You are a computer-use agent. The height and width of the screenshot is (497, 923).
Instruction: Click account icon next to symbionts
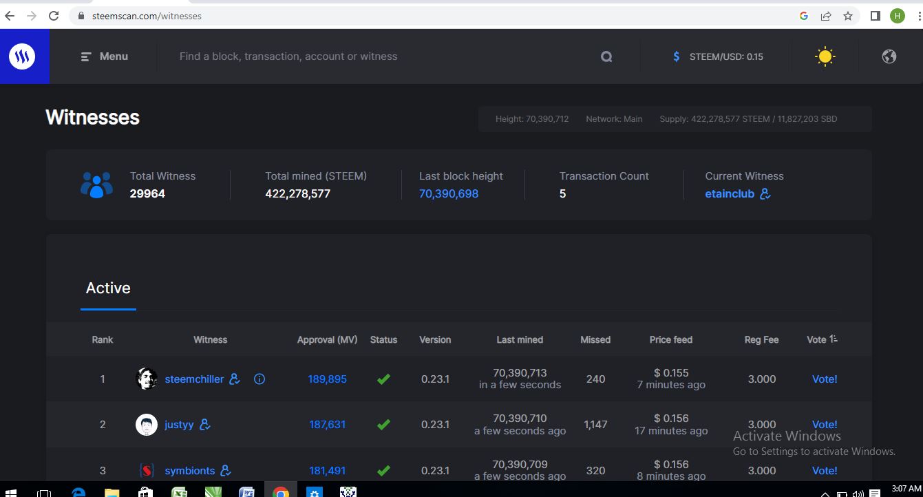click(x=225, y=470)
